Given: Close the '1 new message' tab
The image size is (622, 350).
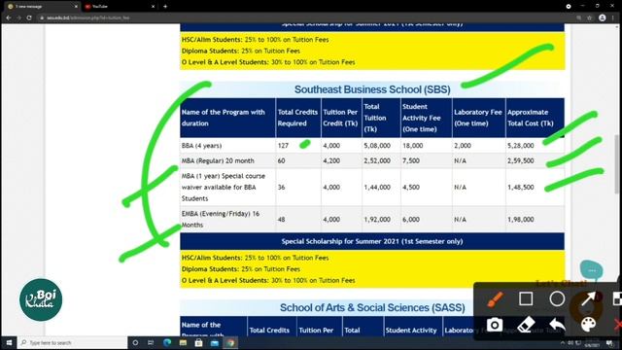Looking at the screenshot, I should [76, 7].
